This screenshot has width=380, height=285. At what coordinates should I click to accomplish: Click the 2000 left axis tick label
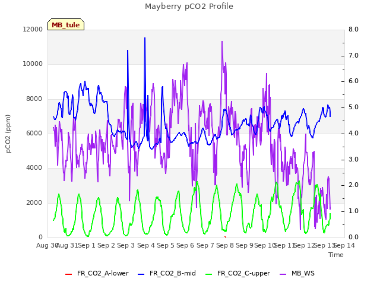pos(34,202)
